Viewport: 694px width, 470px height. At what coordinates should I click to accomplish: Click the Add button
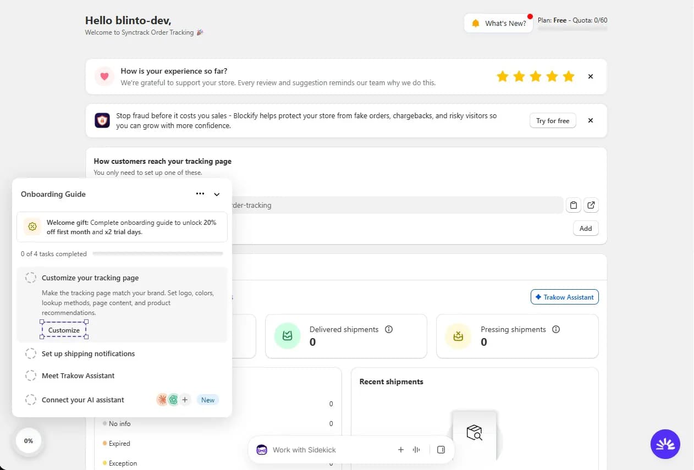pyautogui.click(x=586, y=228)
